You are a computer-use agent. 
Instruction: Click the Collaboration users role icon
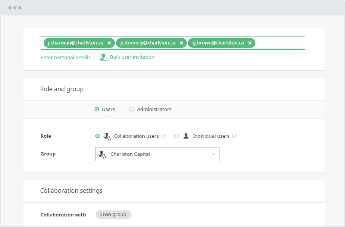107,136
